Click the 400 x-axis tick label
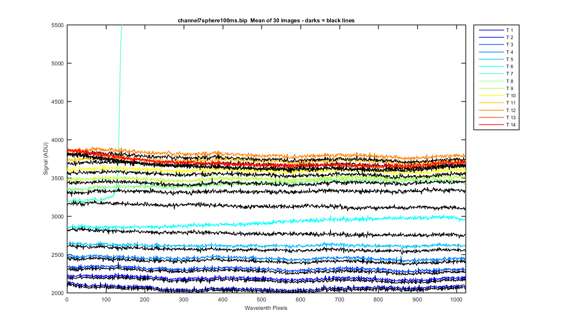The height and width of the screenshot is (329, 568). [223, 300]
